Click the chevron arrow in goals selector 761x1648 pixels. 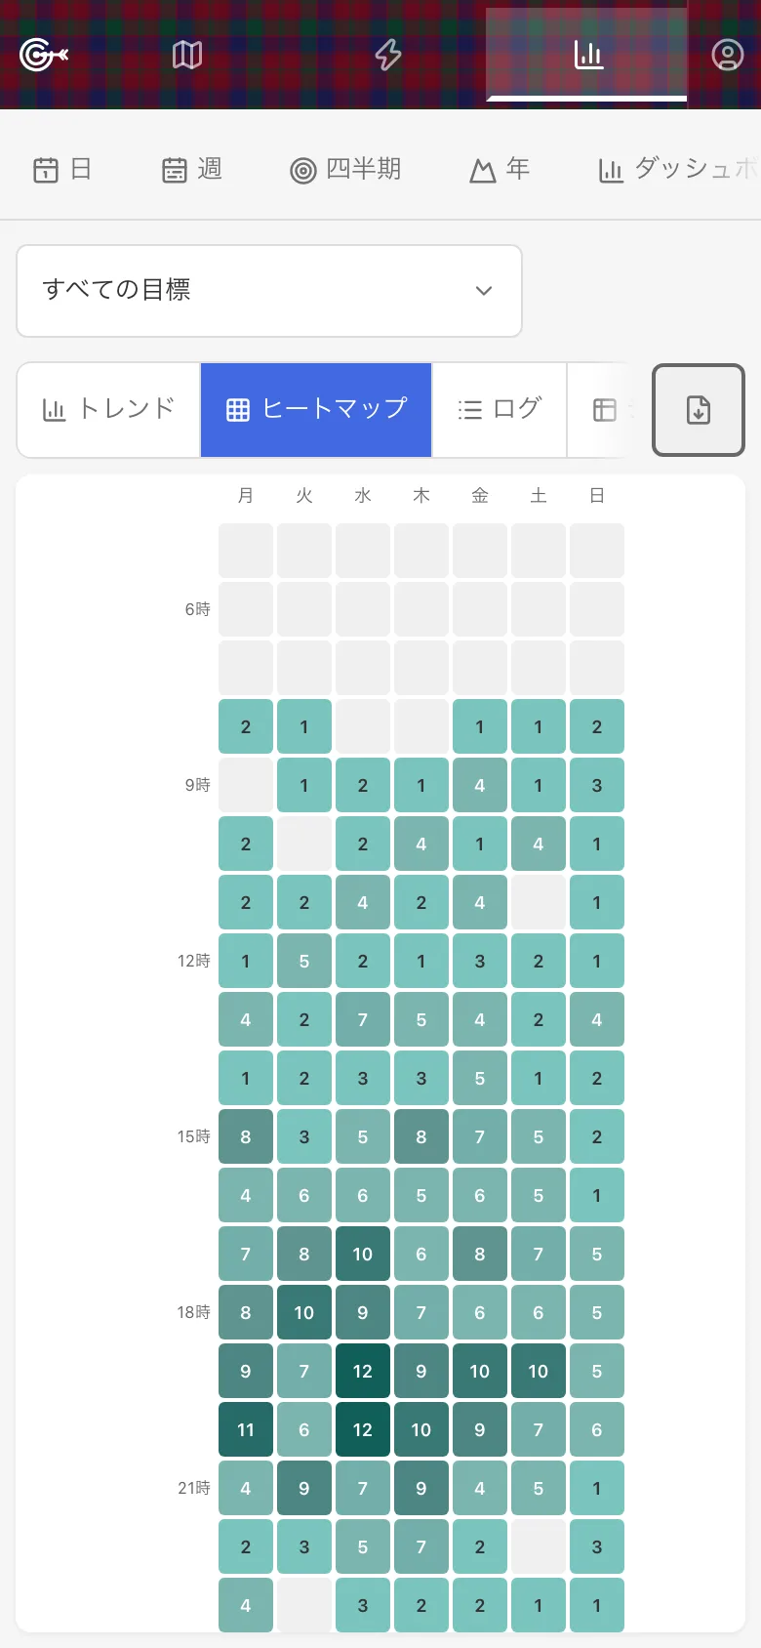click(x=484, y=291)
